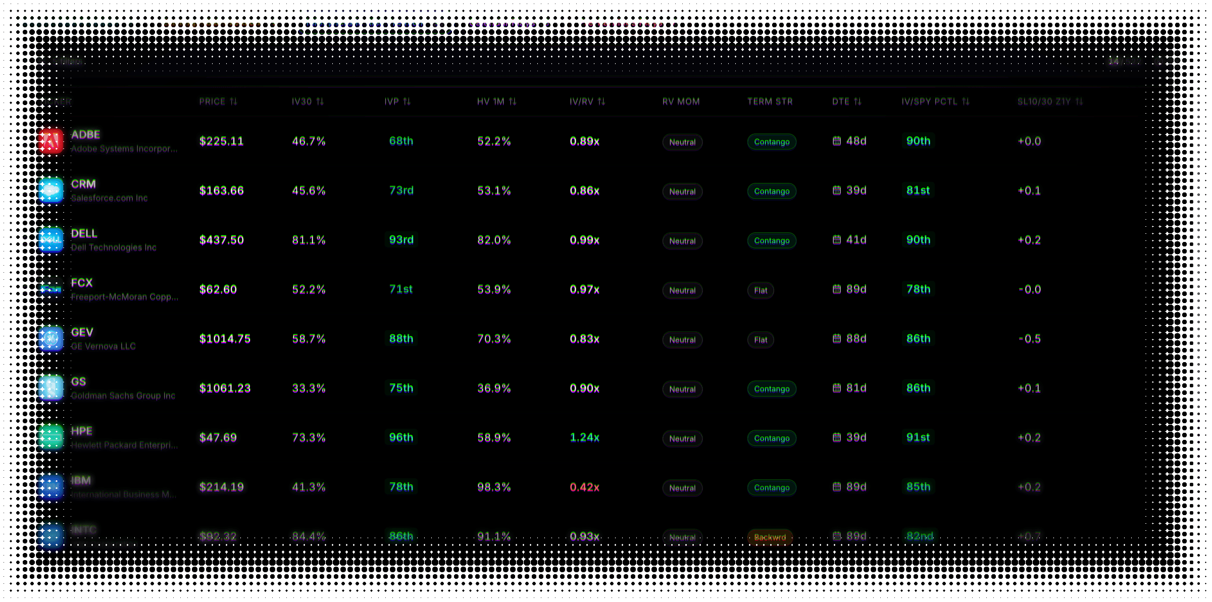Screen dimensions: 1212x602
Task: Click the -0.5 SL10/30 value
Action: tap(1029, 339)
